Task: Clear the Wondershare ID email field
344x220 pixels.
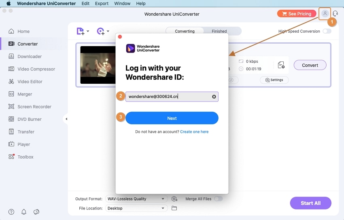Action: point(214,97)
